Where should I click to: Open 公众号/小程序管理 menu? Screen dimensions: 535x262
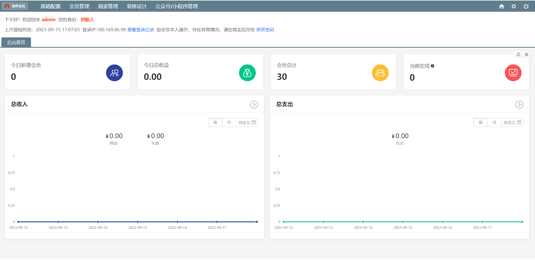click(177, 6)
